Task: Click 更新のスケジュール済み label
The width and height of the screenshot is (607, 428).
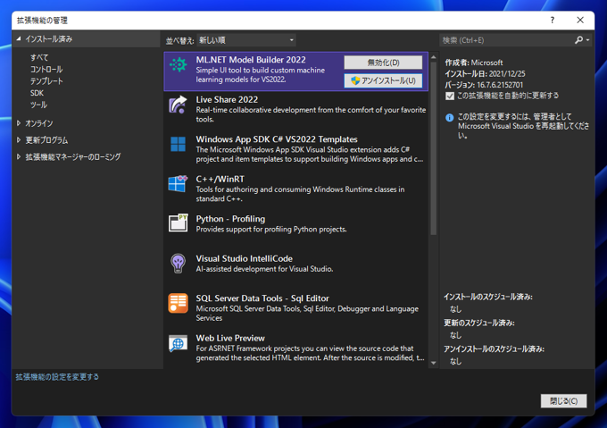Action: click(x=478, y=323)
